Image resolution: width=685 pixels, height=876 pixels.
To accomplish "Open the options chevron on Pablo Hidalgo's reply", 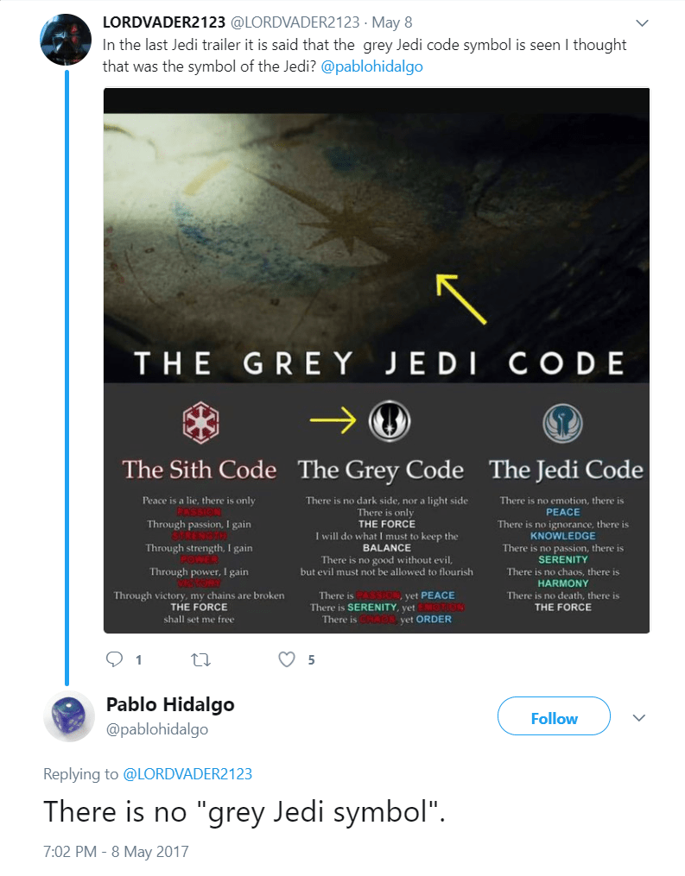I will [x=638, y=718].
